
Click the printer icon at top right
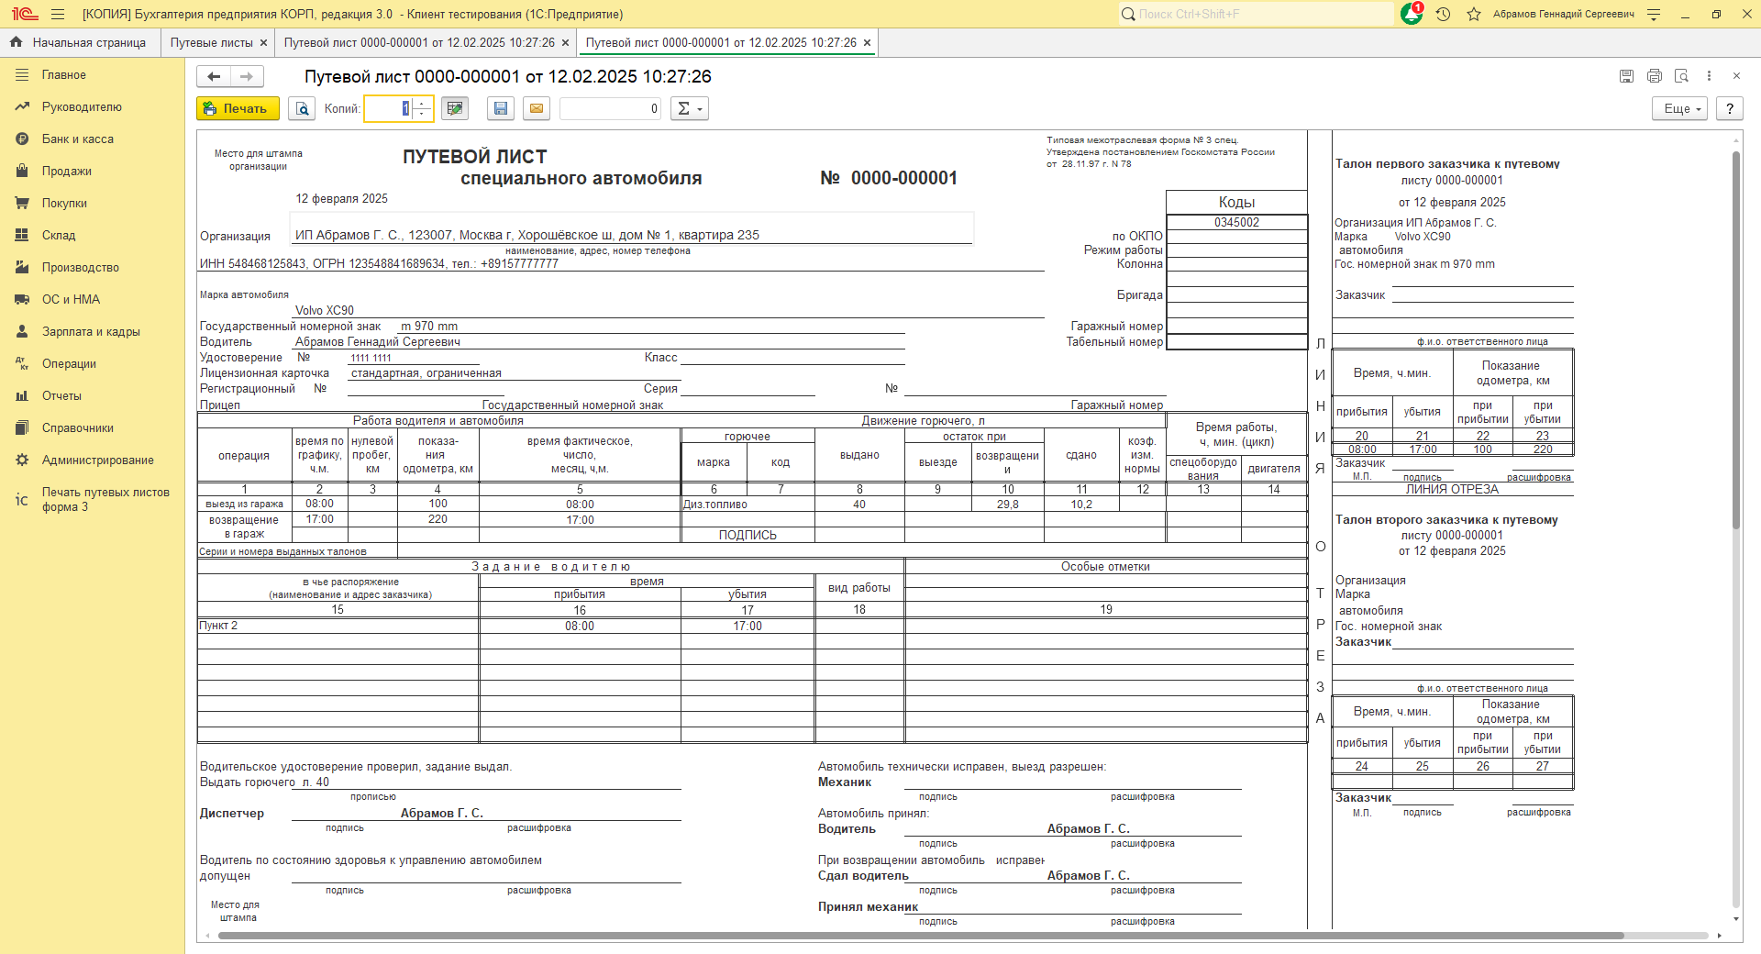(x=1655, y=76)
